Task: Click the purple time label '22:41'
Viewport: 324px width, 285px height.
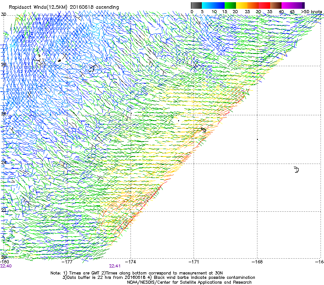Action: [x=115, y=266]
